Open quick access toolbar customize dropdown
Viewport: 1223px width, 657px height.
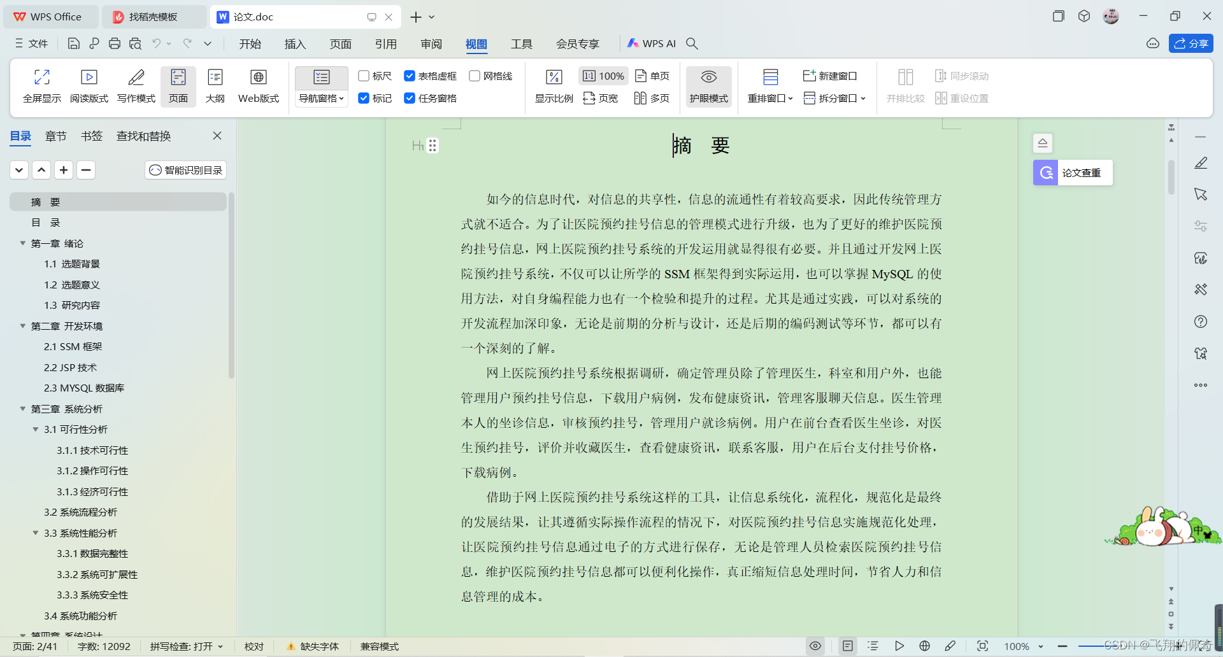(x=208, y=43)
